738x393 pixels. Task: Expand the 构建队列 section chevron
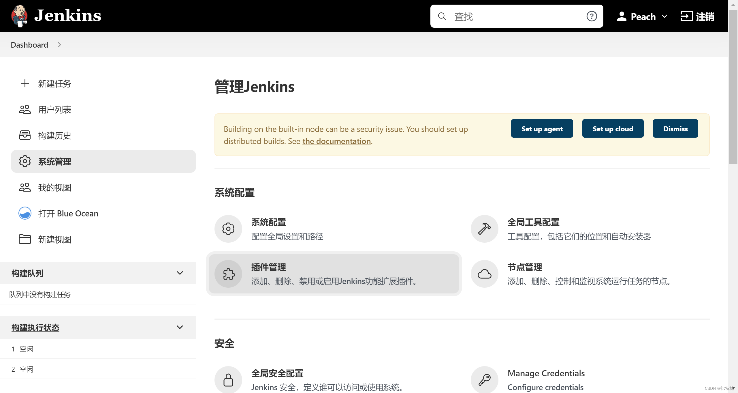pyautogui.click(x=180, y=273)
